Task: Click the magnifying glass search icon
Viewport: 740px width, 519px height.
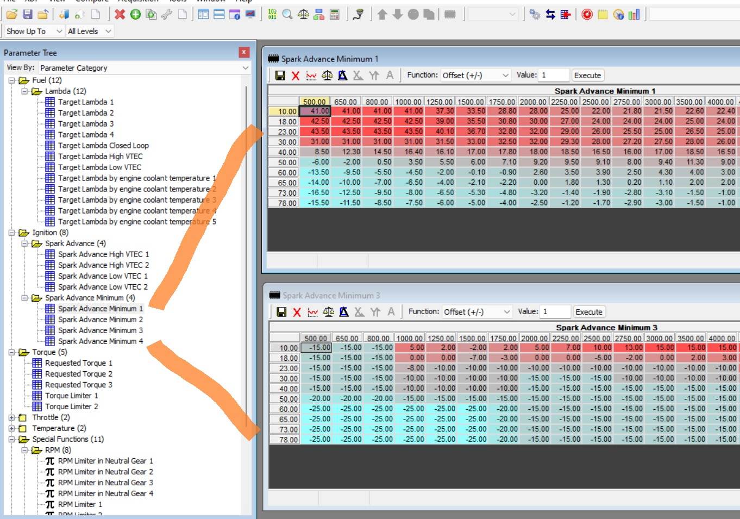Action: tap(287, 14)
